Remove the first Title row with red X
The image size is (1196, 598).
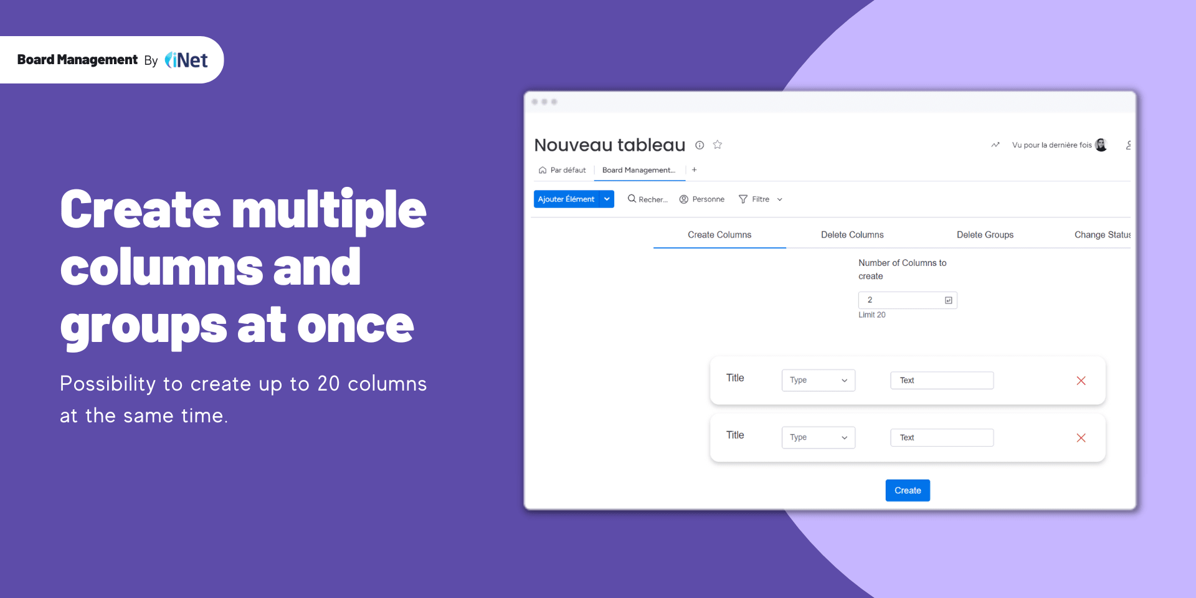(x=1081, y=381)
